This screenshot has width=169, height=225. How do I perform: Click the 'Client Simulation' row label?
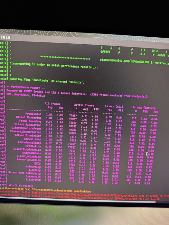(x=28, y=124)
